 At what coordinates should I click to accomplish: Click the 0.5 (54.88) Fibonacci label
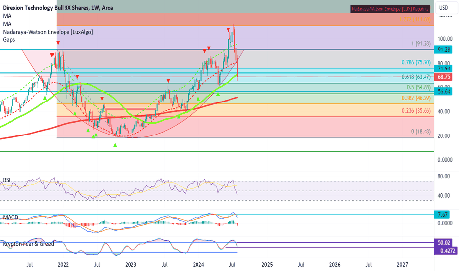point(419,87)
